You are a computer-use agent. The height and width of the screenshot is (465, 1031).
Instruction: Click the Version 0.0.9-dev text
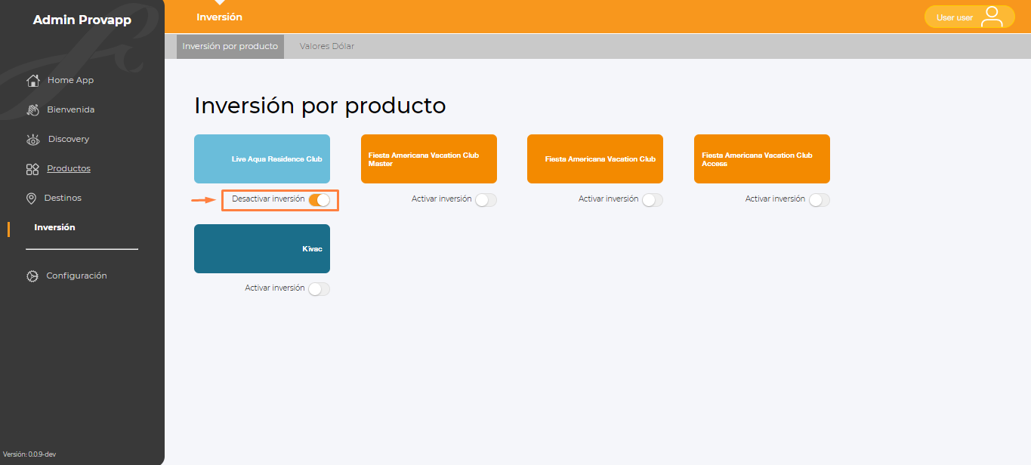point(29,454)
